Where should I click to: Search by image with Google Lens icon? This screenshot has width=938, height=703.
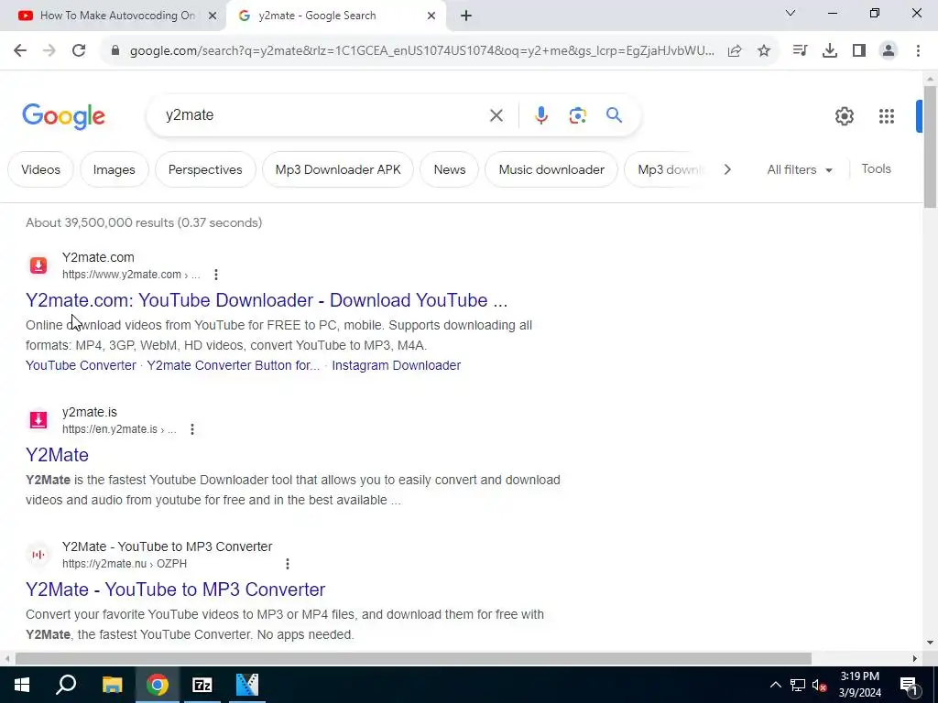tap(577, 115)
